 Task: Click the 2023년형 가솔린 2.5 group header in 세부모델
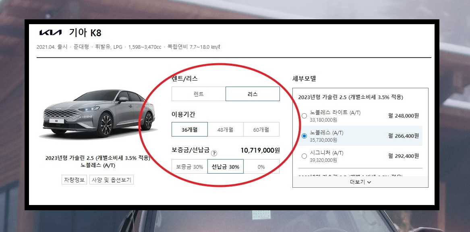click(351, 97)
